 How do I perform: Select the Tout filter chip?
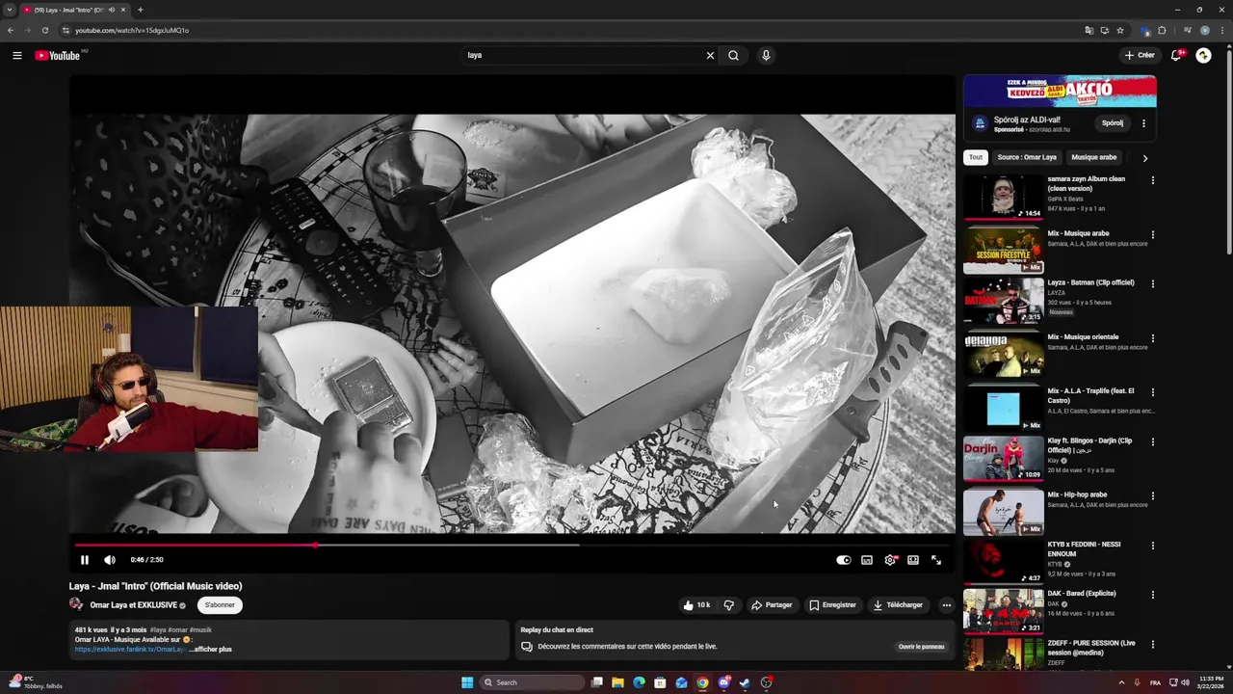[976, 157]
